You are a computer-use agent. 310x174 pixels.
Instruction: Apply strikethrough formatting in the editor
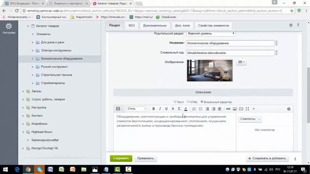point(173,109)
